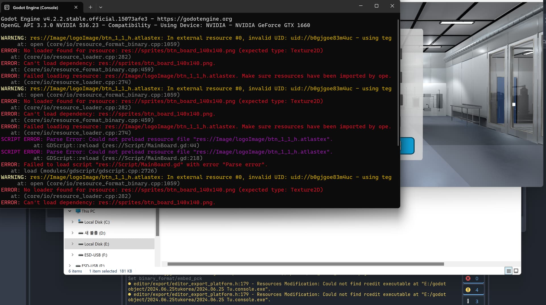The image size is (546, 305).
Task: Select This PC in Explorer tree
Action: (x=88, y=211)
